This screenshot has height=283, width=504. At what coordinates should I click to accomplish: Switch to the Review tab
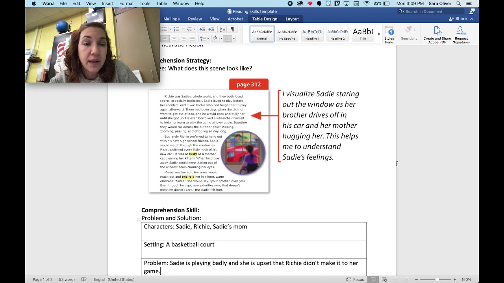195,19
